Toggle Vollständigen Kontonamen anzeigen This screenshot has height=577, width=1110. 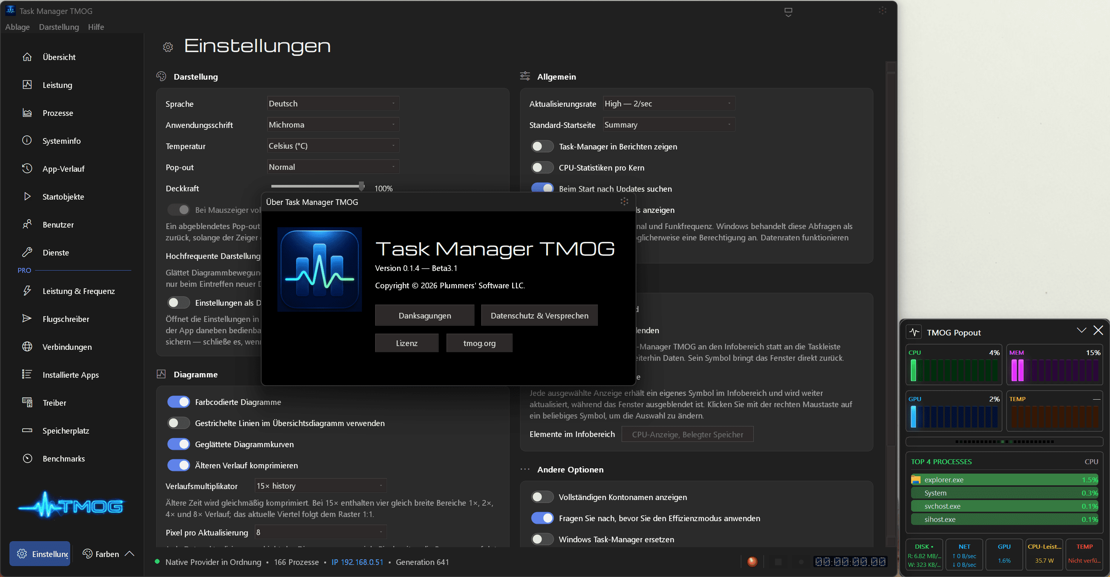[542, 497]
